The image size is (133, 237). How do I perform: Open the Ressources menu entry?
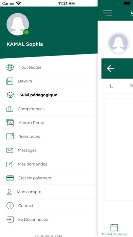point(49,136)
